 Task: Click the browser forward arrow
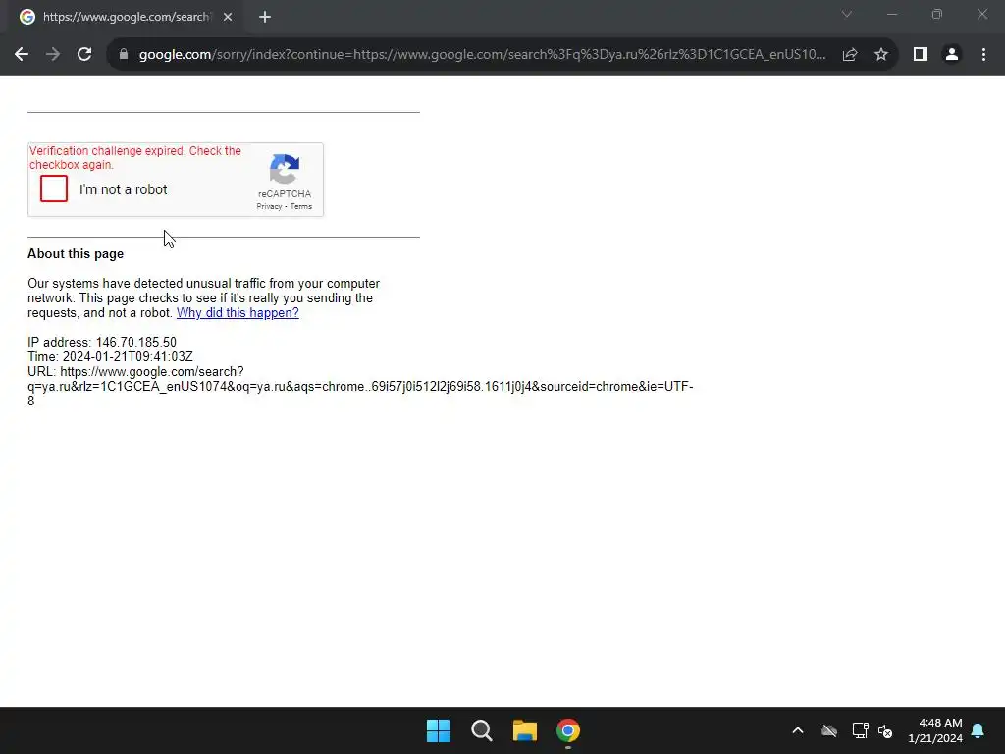53,55
